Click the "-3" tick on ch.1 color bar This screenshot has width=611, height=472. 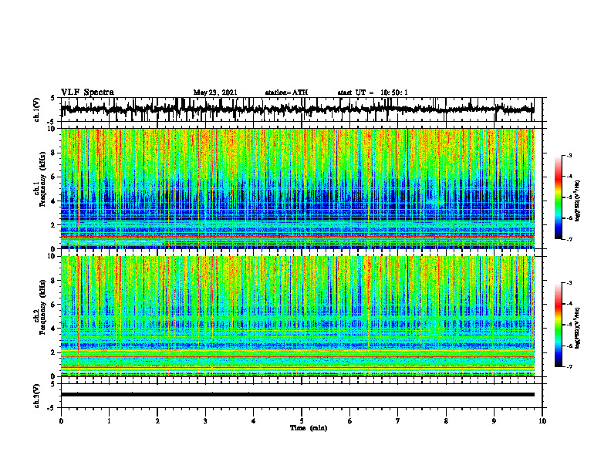569,156
